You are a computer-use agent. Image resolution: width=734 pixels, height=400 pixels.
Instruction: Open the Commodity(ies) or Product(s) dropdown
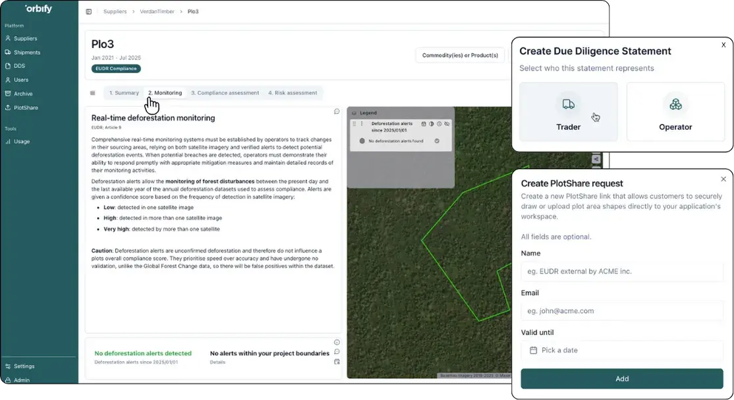coord(460,55)
